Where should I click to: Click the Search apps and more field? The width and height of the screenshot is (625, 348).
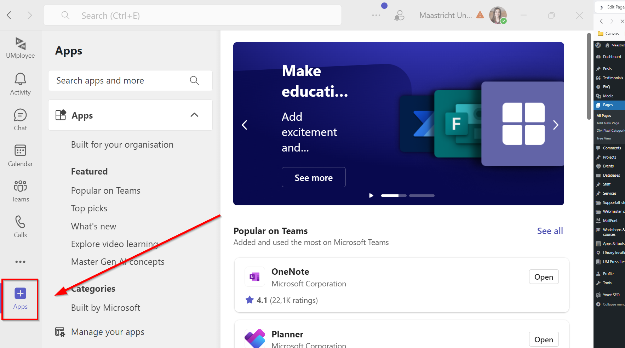point(120,81)
